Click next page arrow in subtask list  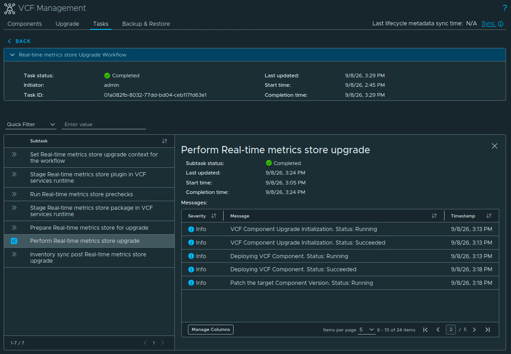coord(163,343)
